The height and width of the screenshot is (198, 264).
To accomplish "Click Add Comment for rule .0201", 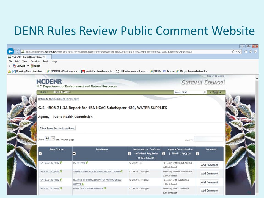I will coord(210,174).
